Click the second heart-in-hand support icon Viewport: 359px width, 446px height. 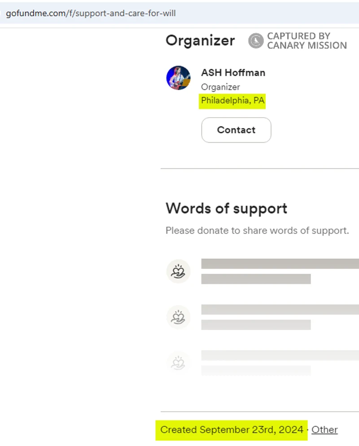(x=178, y=317)
